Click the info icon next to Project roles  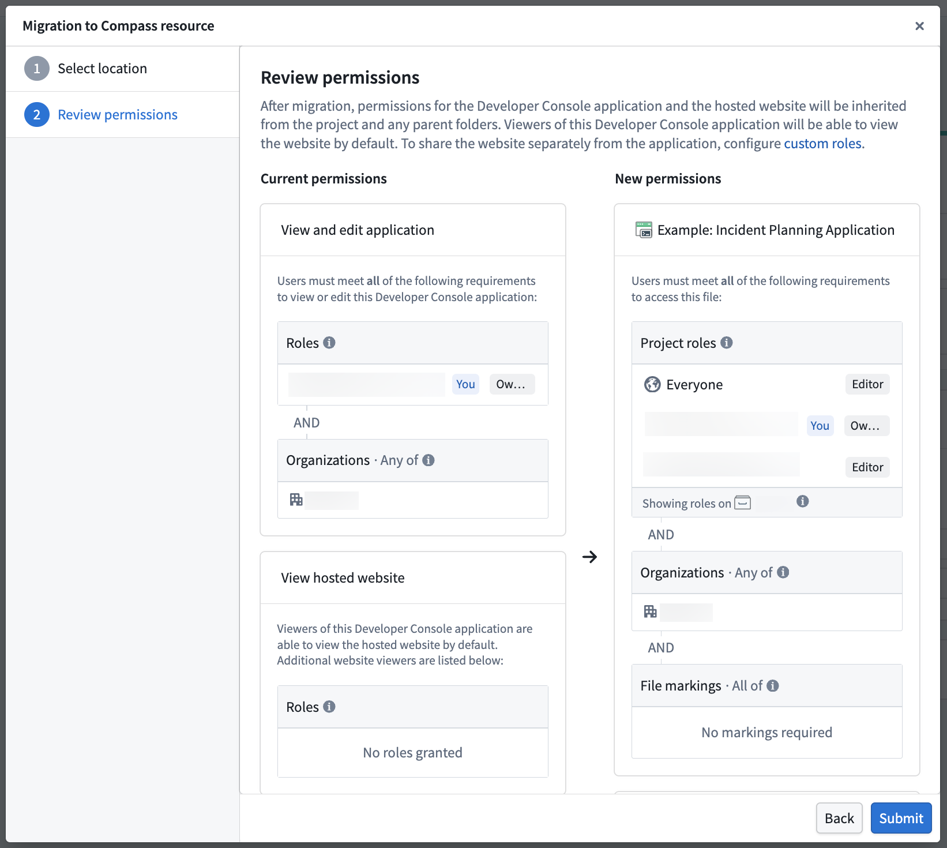(727, 342)
